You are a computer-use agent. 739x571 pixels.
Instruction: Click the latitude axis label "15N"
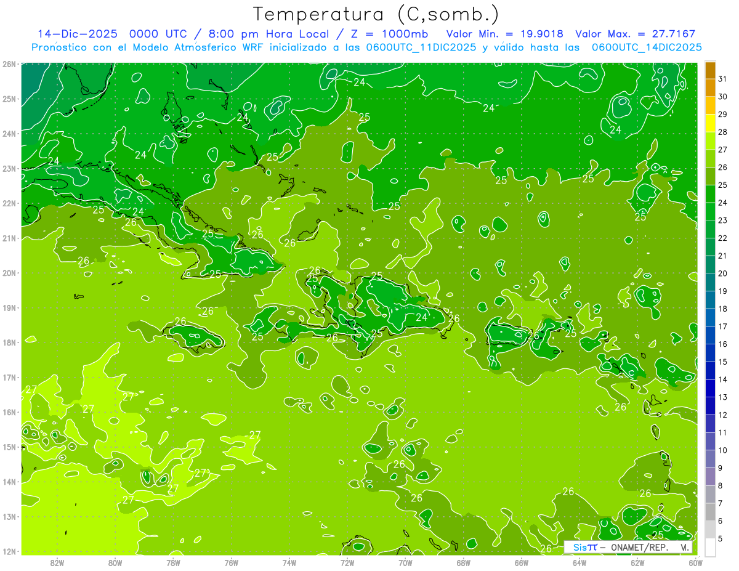tap(9, 447)
